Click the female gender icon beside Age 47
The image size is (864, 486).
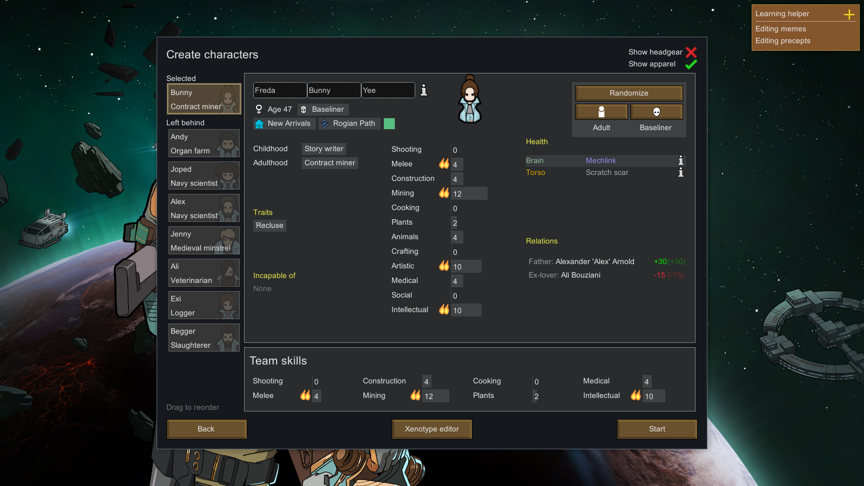(259, 109)
